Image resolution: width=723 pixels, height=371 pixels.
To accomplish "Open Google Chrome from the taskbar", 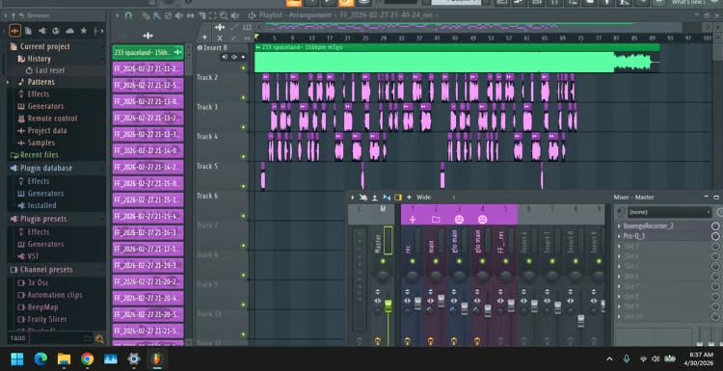I will pyautogui.click(x=87, y=358).
